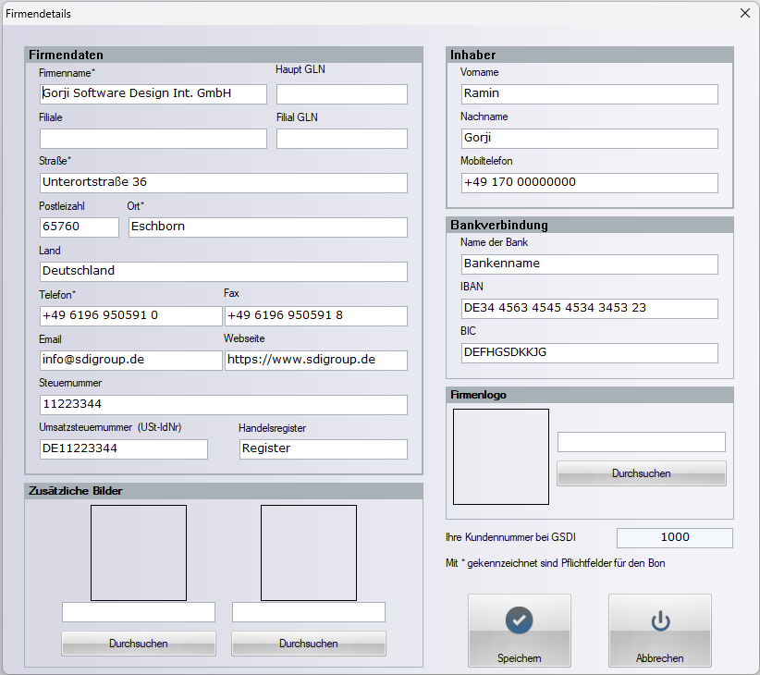Image resolution: width=760 pixels, height=675 pixels.
Task: Click the Umsatzsteuernummer field DE11223344
Action: (124, 449)
